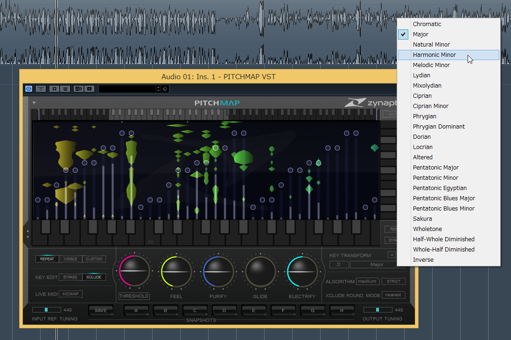This screenshot has height=340, width=511.
Task: Adjust the GLIDE knob
Action: pos(260,271)
